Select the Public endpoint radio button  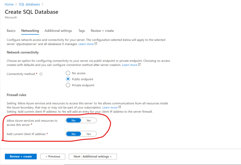coord(68,79)
